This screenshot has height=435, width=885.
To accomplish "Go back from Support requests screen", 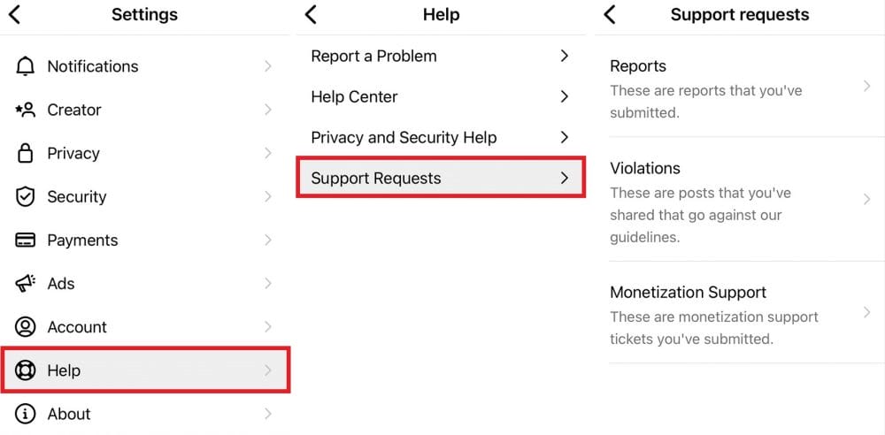I will 610,15.
